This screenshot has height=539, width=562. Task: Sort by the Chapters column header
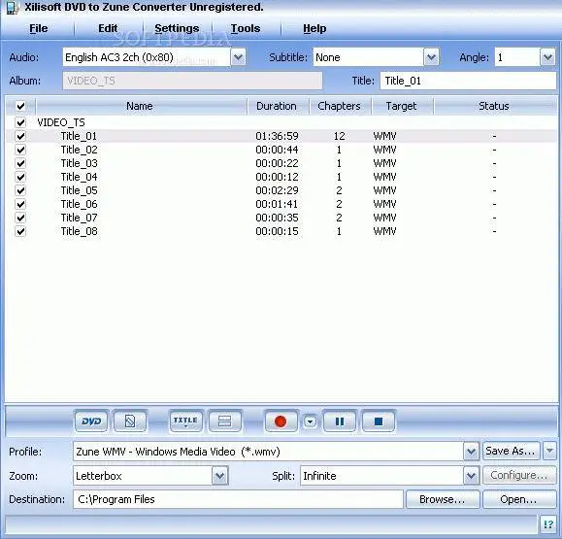pyautogui.click(x=340, y=106)
